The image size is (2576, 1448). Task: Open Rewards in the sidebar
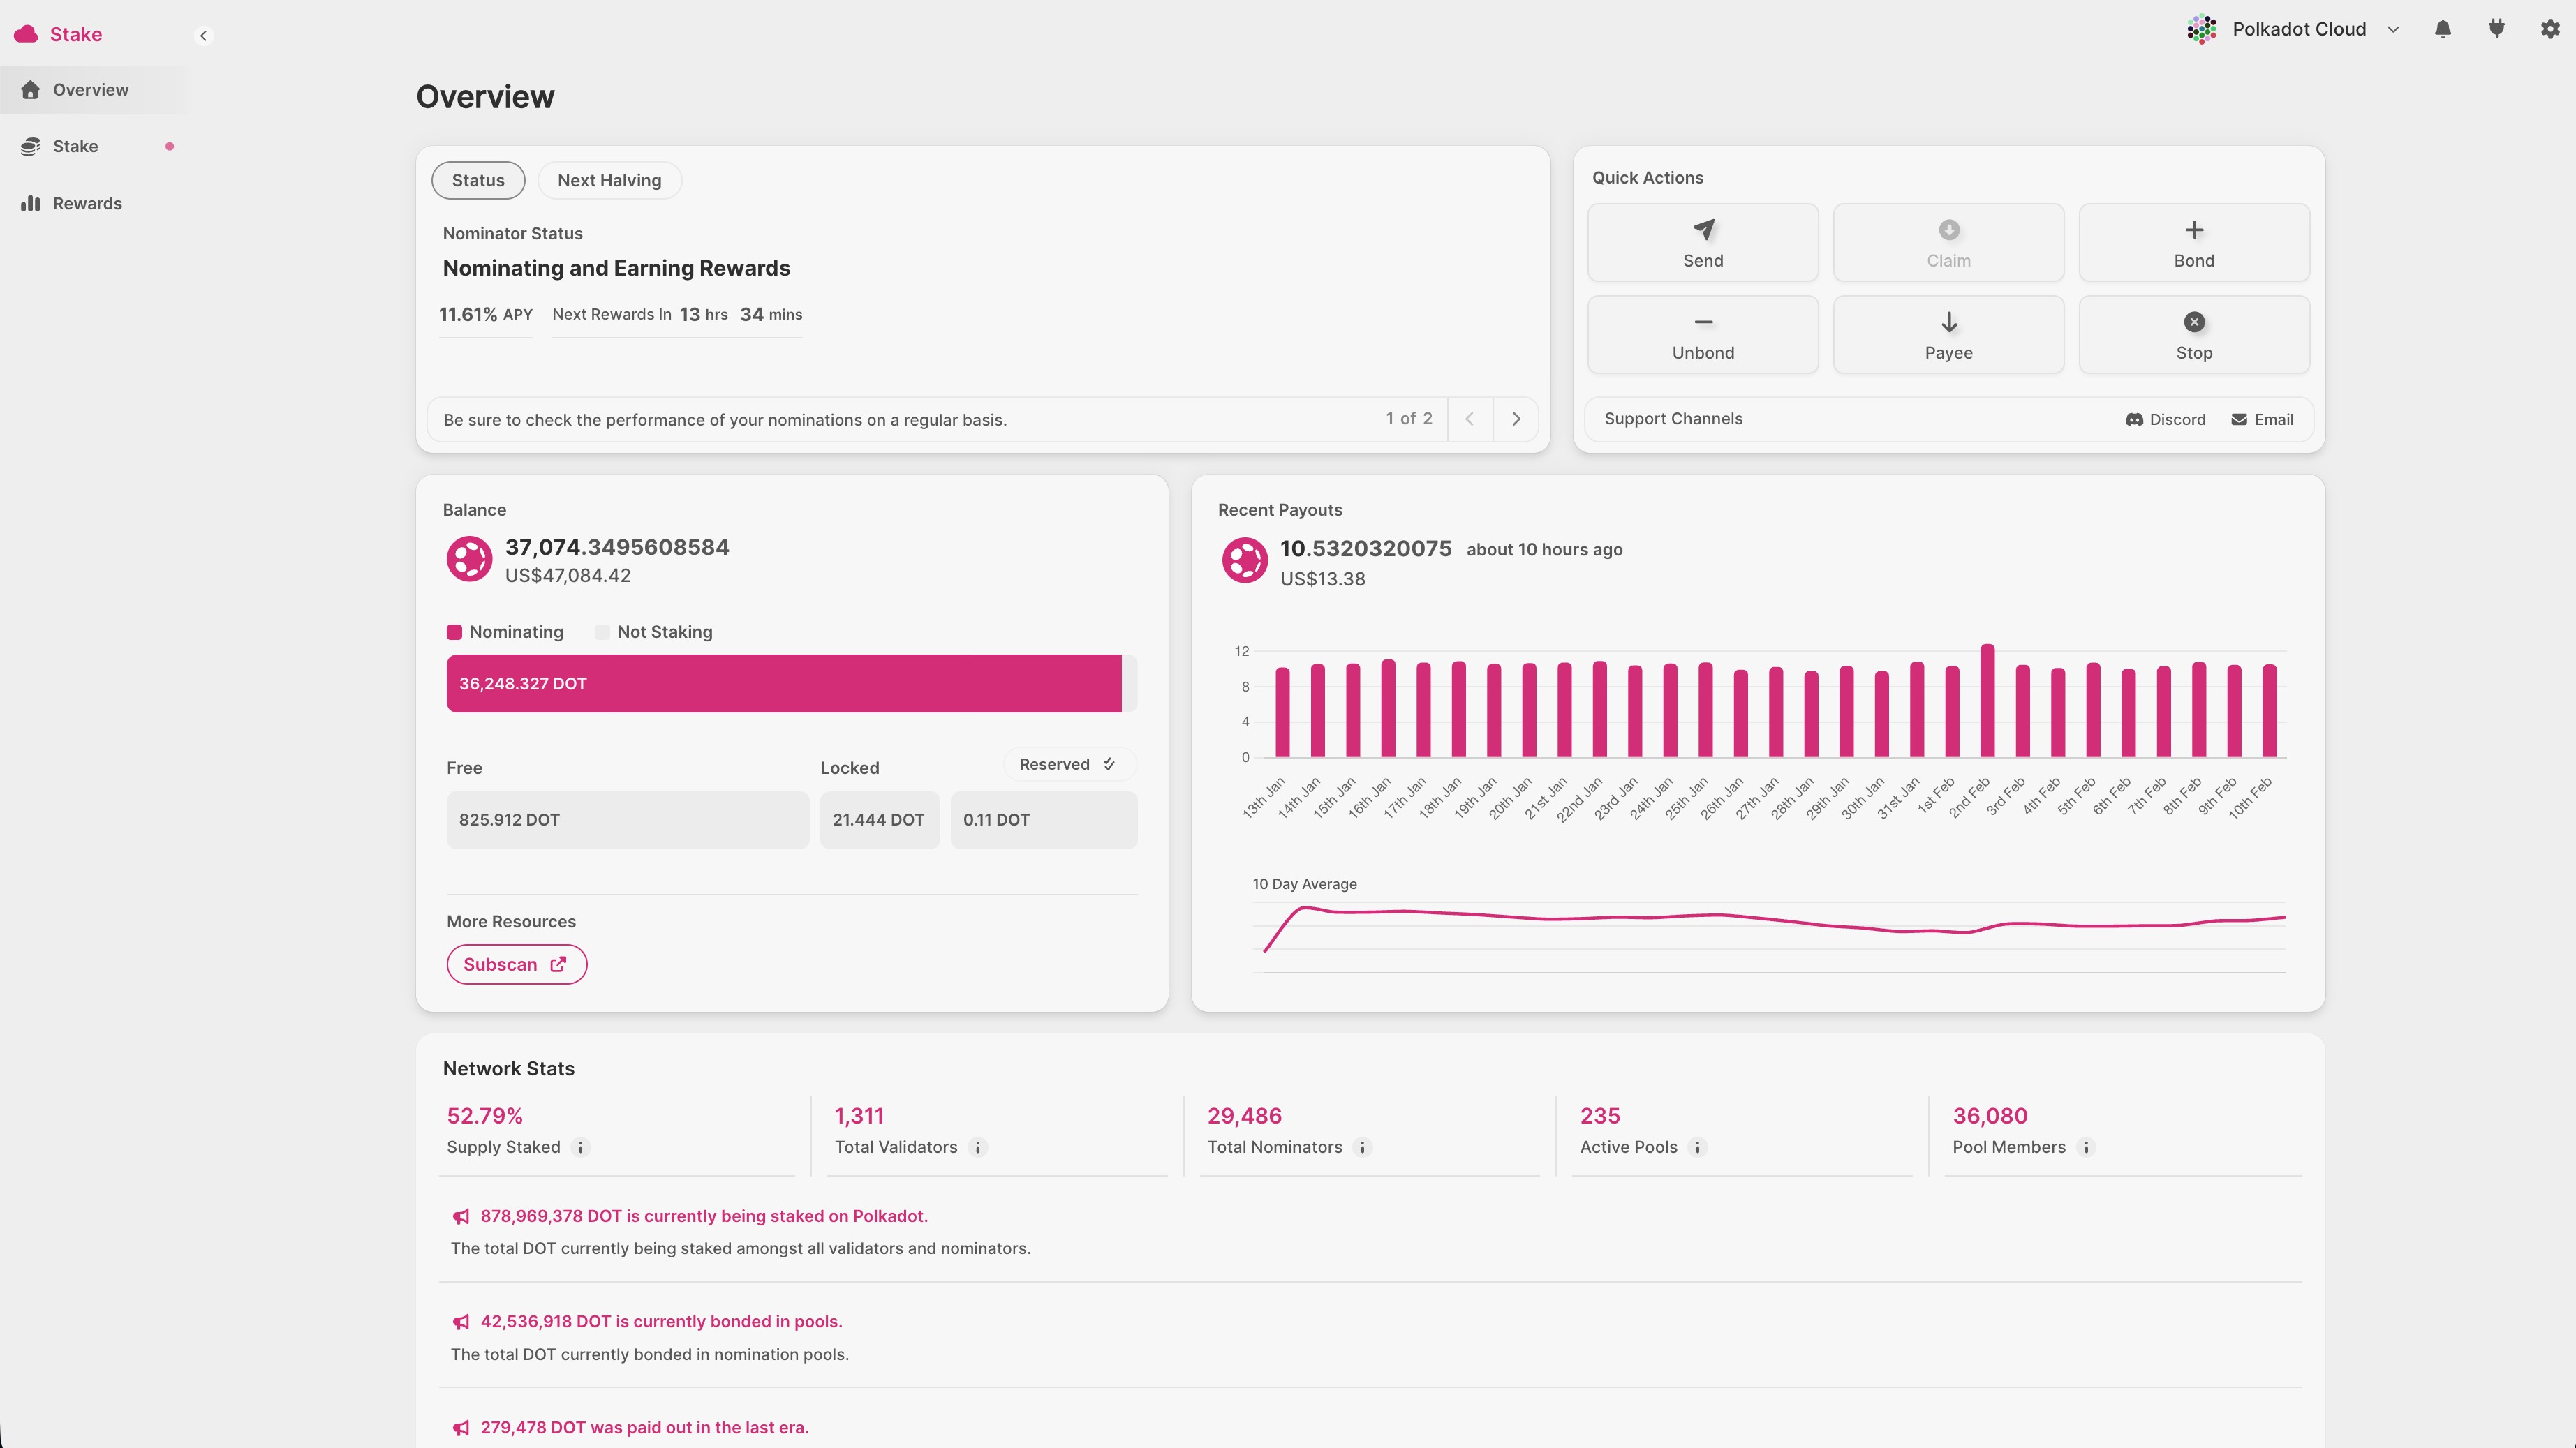pos(87,204)
